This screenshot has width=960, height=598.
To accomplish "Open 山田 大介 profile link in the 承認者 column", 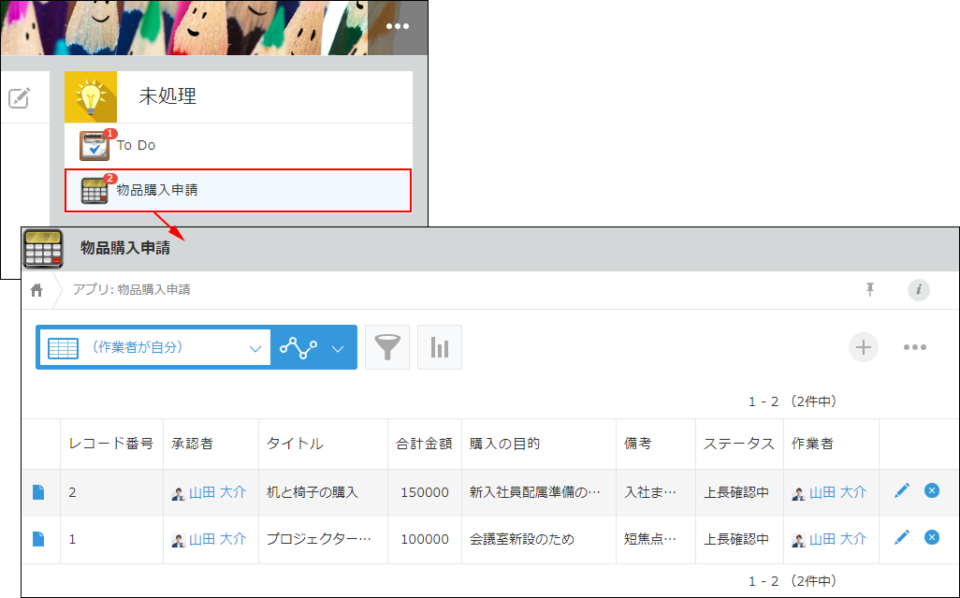I will [217, 490].
